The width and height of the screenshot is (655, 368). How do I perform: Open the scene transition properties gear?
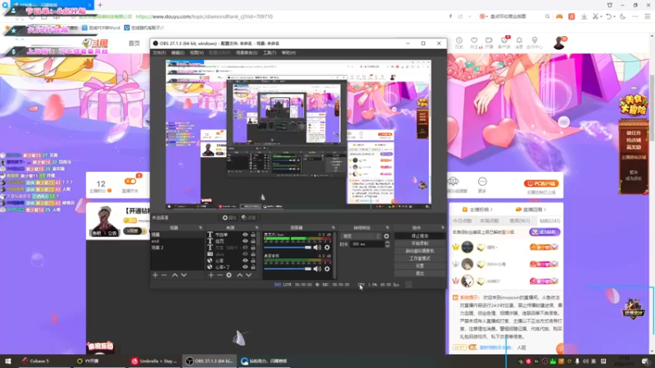pos(386,236)
